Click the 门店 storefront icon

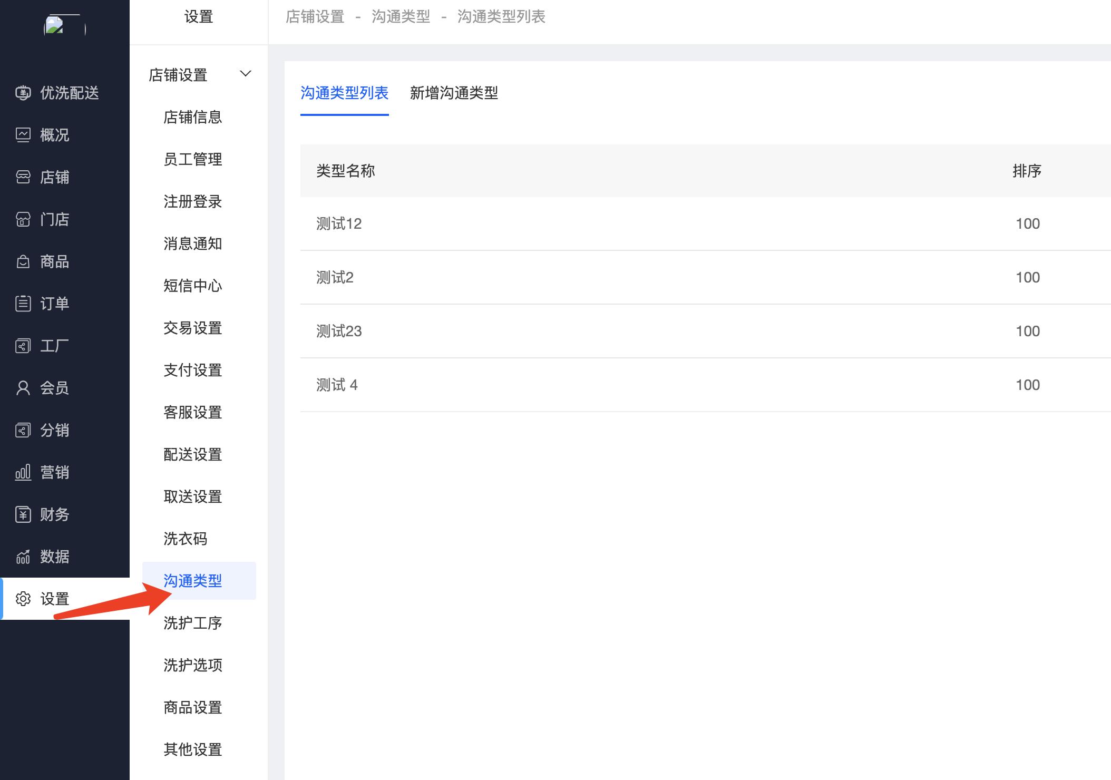pos(23,219)
